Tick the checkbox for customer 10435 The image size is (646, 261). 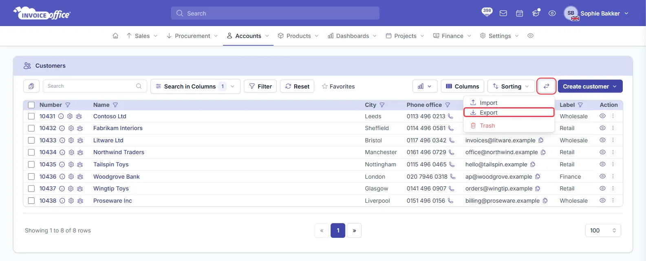click(31, 164)
